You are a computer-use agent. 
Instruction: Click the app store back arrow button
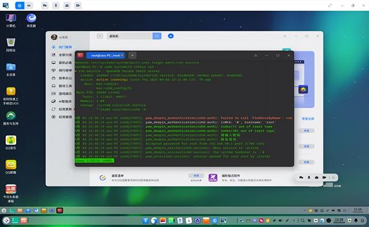coord(100,36)
